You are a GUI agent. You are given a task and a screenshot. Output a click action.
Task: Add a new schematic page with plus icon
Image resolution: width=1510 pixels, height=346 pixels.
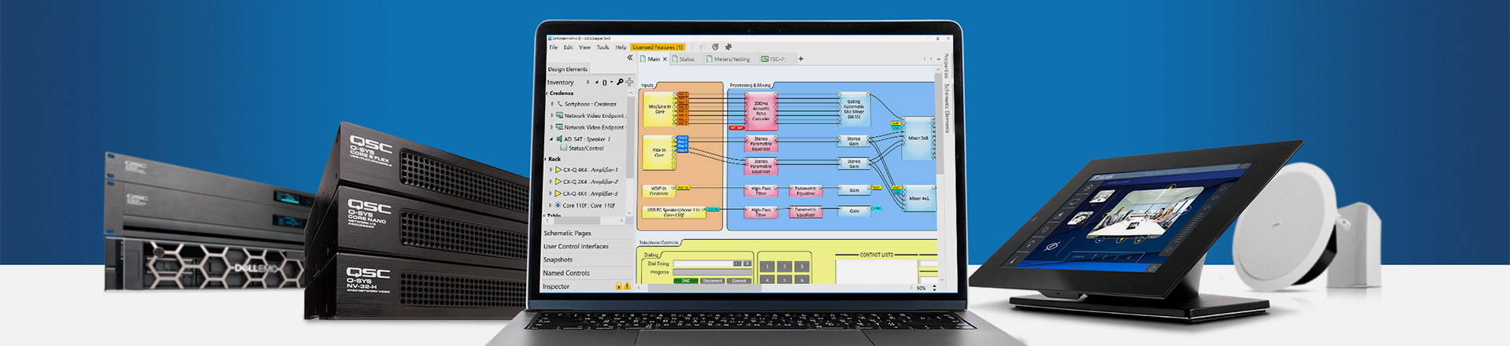coord(801,59)
